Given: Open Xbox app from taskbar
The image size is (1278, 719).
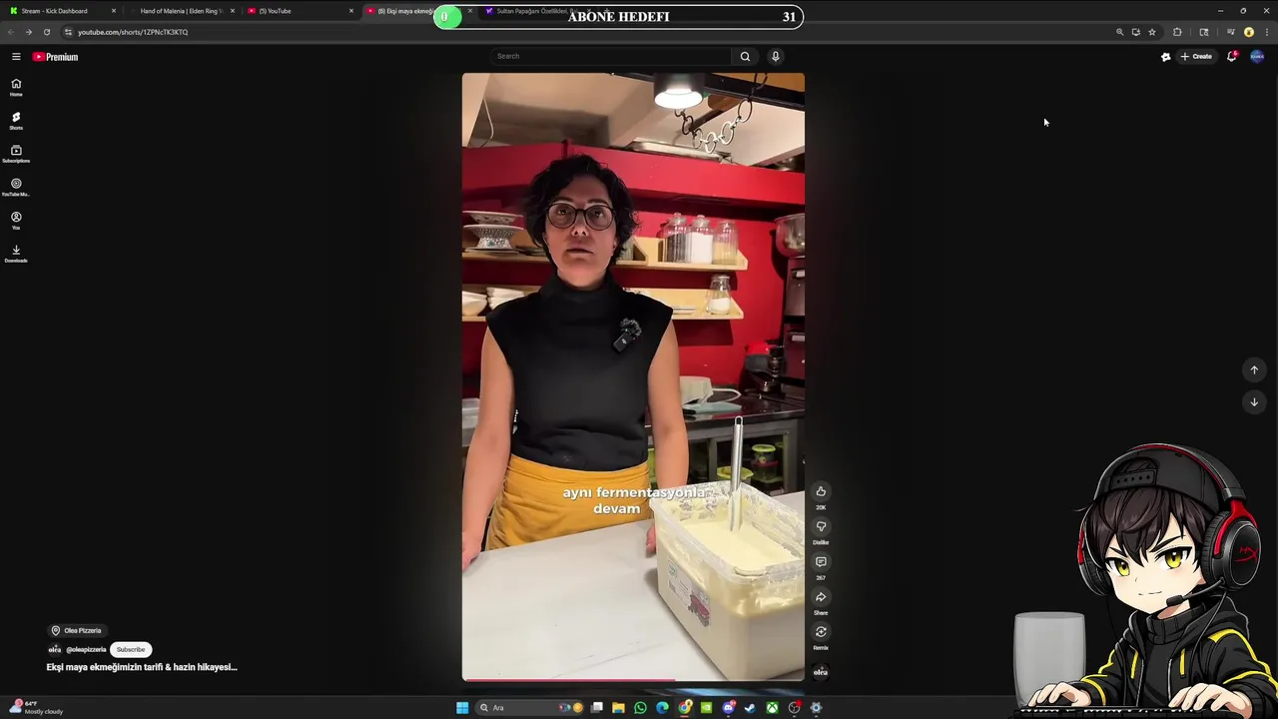Looking at the screenshot, I should coord(772,708).
